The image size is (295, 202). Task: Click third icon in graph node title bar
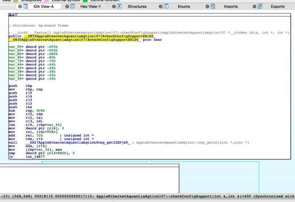click(x=16, y=15)
